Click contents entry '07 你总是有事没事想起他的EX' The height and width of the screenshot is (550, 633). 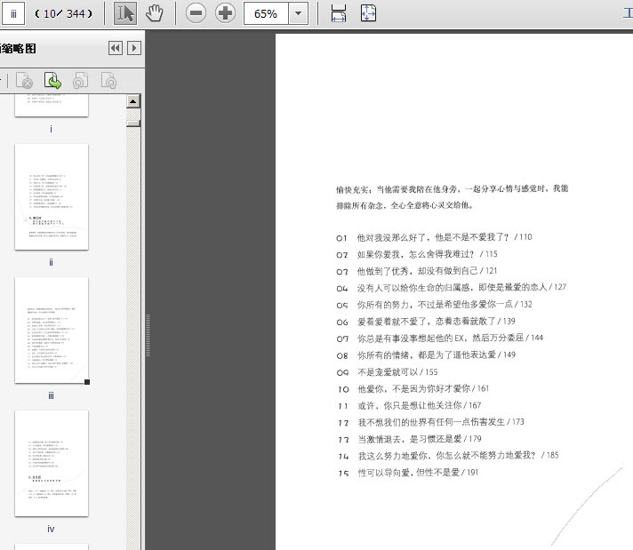click(x=439, y=339)
